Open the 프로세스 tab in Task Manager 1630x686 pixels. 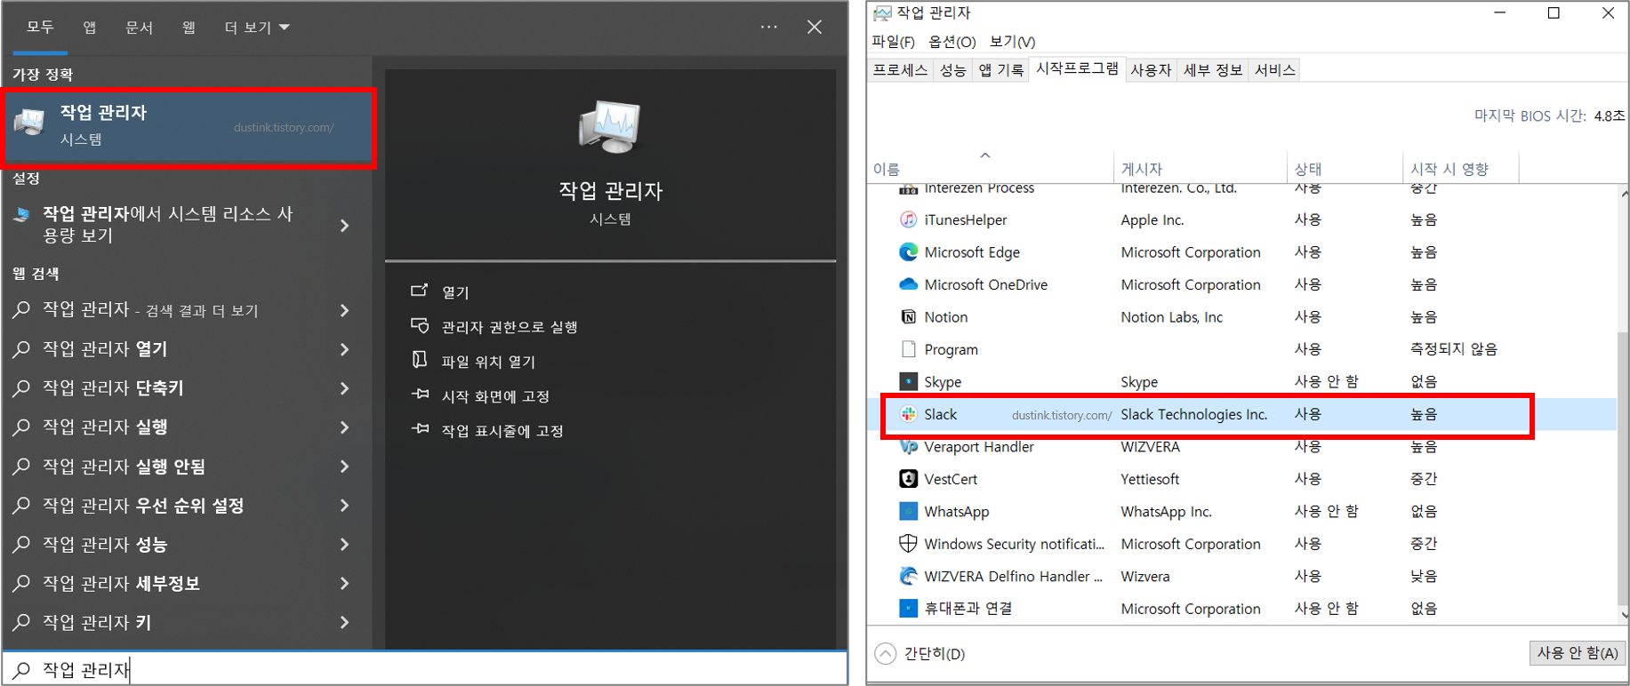coord(900,70)
